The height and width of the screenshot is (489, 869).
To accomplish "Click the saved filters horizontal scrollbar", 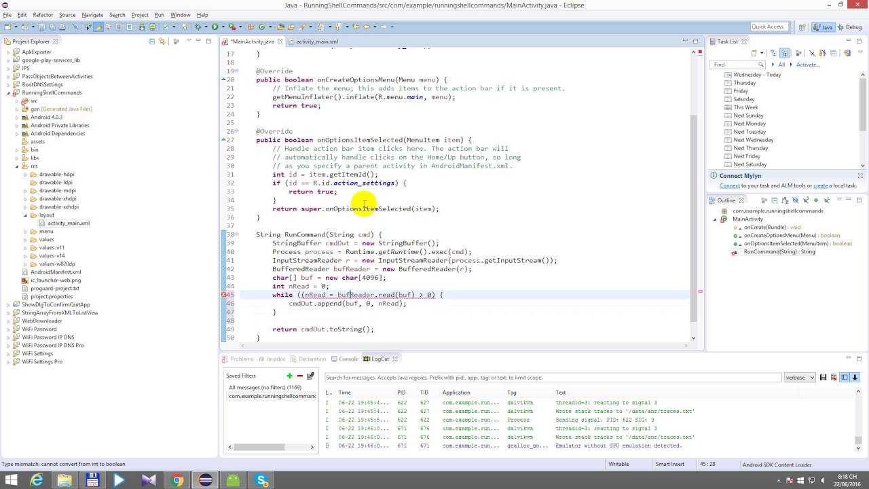I will pyautogui.click(x=271, y=446).
